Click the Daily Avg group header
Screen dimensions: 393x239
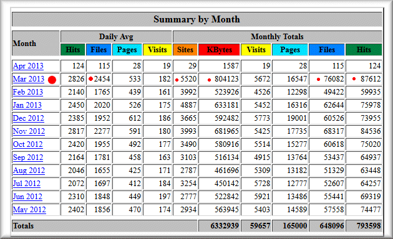click(116, 37)
